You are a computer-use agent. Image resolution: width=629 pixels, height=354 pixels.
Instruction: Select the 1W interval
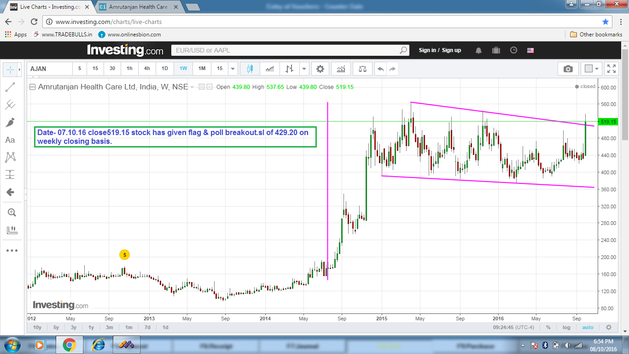tap(183, 69)
